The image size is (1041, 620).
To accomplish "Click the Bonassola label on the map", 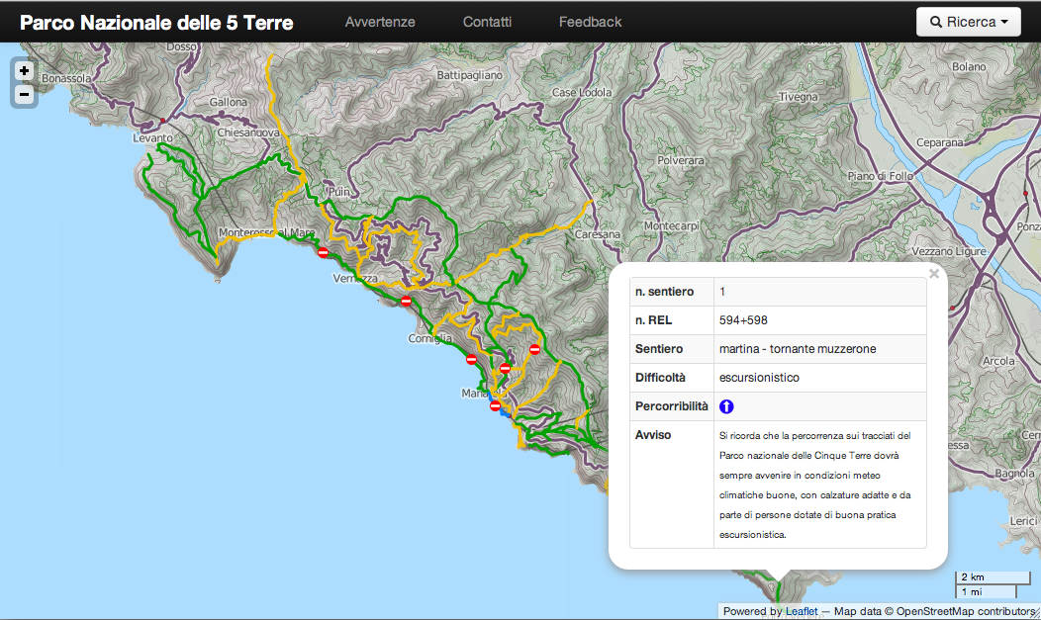I will click(66, 78).
